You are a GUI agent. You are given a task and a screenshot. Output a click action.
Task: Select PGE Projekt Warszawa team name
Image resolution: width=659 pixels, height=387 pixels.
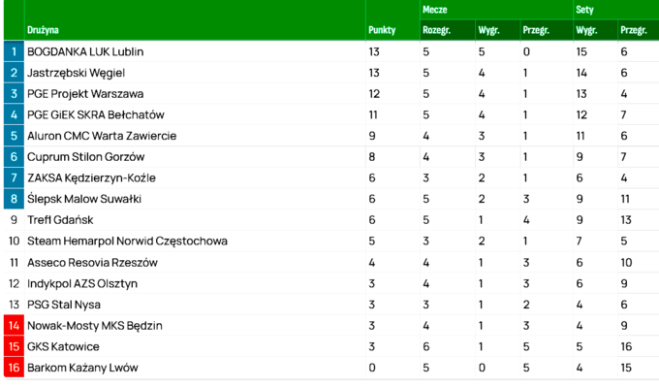(x=85, y=94)
